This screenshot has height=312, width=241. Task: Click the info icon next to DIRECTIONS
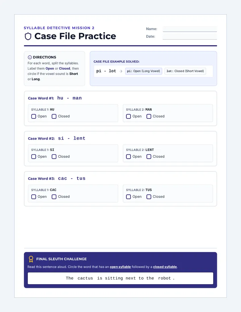[x=30, y=57]
